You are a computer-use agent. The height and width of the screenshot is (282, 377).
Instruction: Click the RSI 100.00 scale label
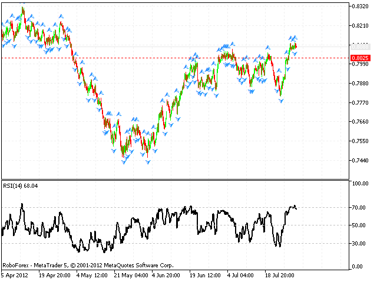359,184
